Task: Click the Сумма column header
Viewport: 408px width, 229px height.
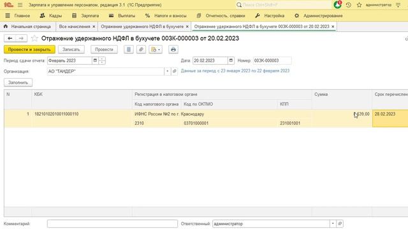Action: (342, 99)
